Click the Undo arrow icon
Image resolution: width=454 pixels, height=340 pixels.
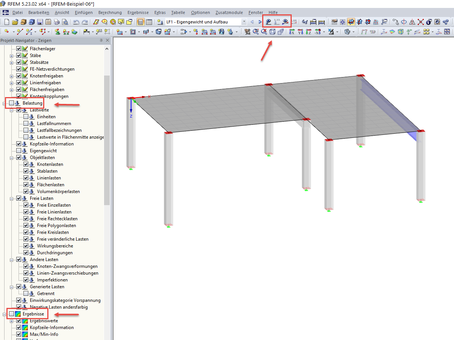tap(76, 22)
